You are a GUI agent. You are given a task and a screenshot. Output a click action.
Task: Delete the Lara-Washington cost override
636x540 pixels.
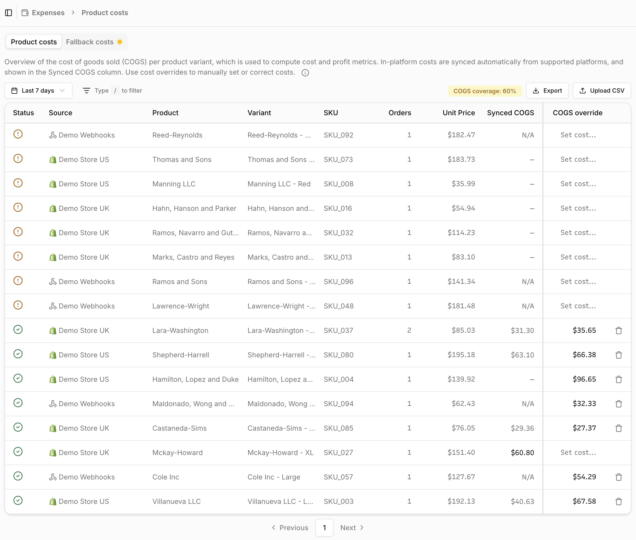tap(618, 331)
